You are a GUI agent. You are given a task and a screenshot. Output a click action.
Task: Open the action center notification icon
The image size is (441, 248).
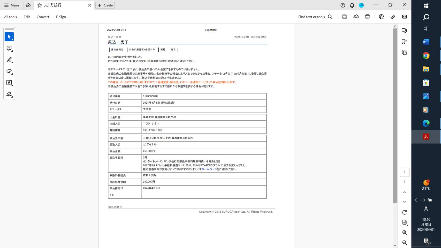tap(426, 242)
